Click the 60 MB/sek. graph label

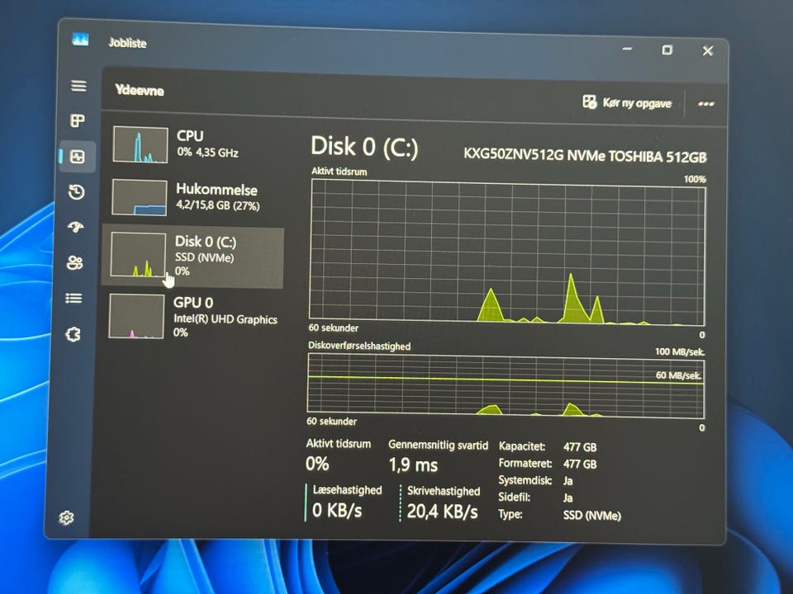click(678, 375)
